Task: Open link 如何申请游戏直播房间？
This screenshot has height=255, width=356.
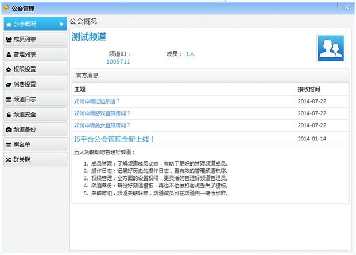Action: click(x=102, y=113)
